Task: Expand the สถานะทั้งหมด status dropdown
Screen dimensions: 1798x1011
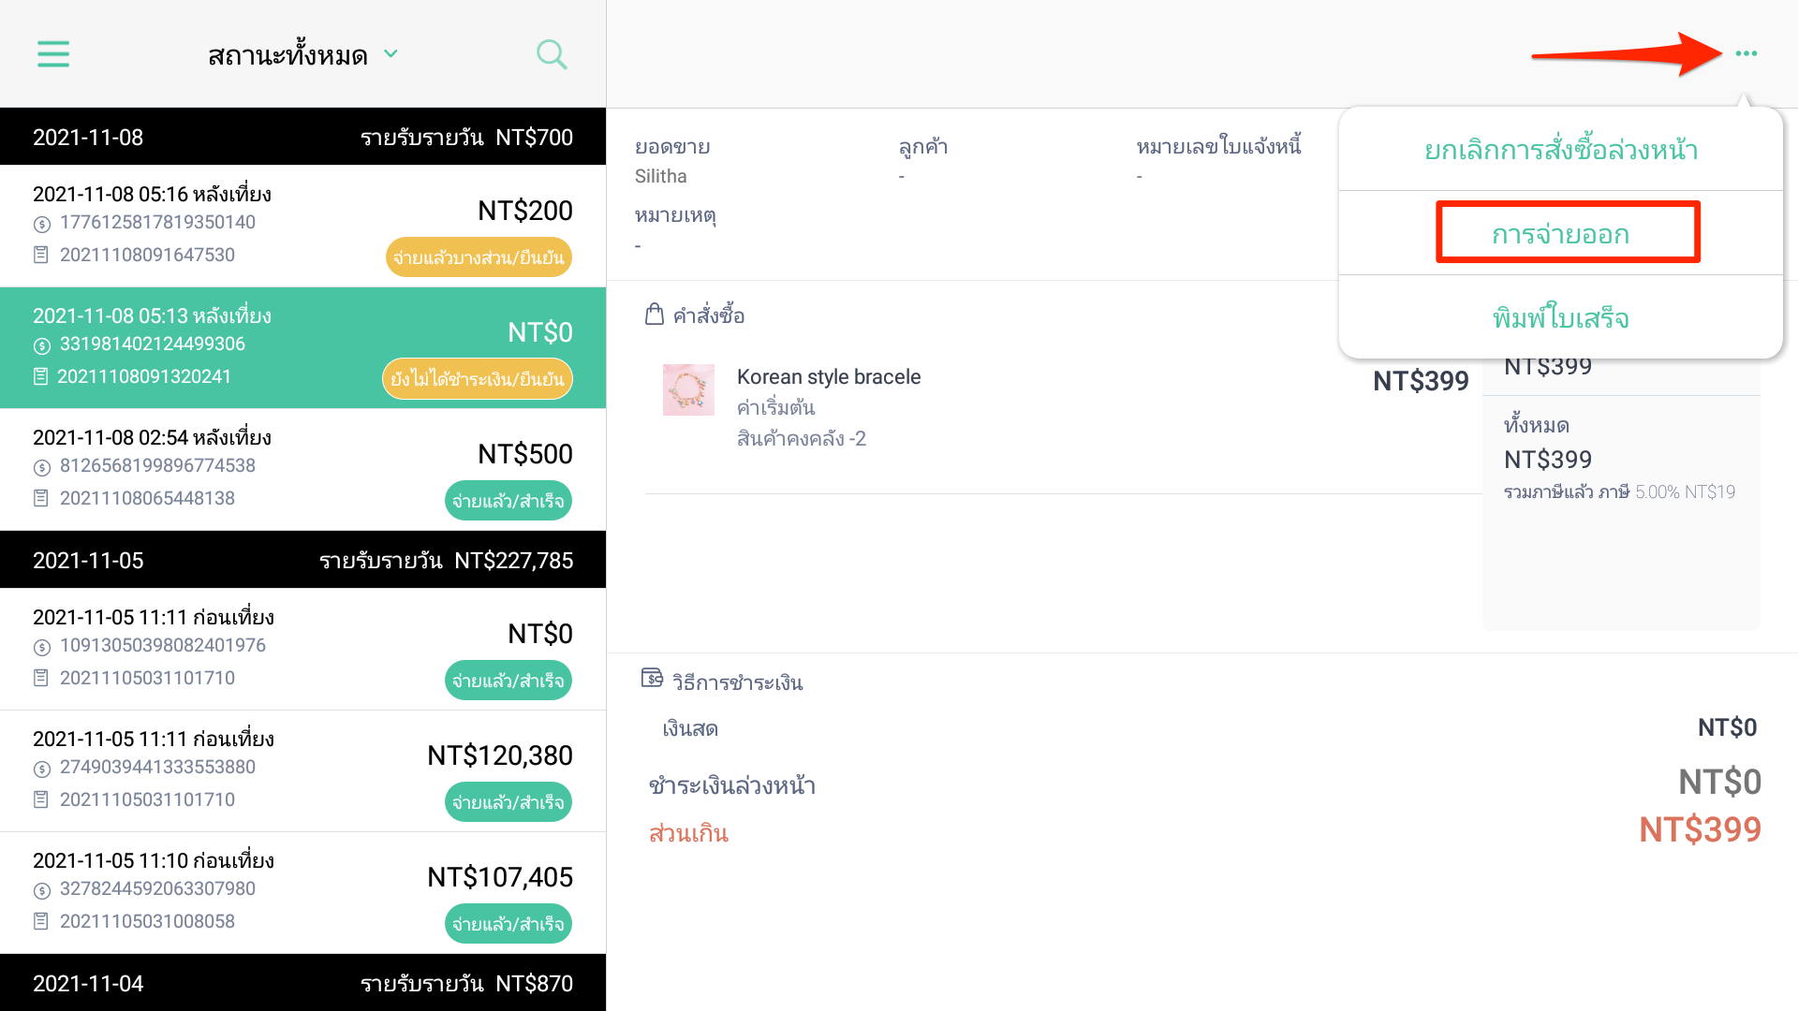Action: coord(302,55)
